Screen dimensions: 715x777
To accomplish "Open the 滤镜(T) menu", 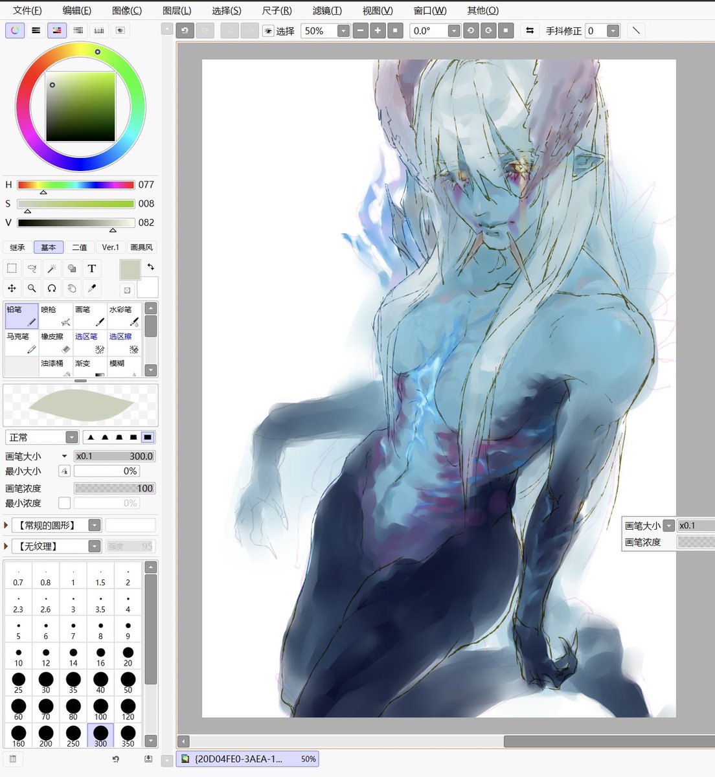I will coord(327,10).
